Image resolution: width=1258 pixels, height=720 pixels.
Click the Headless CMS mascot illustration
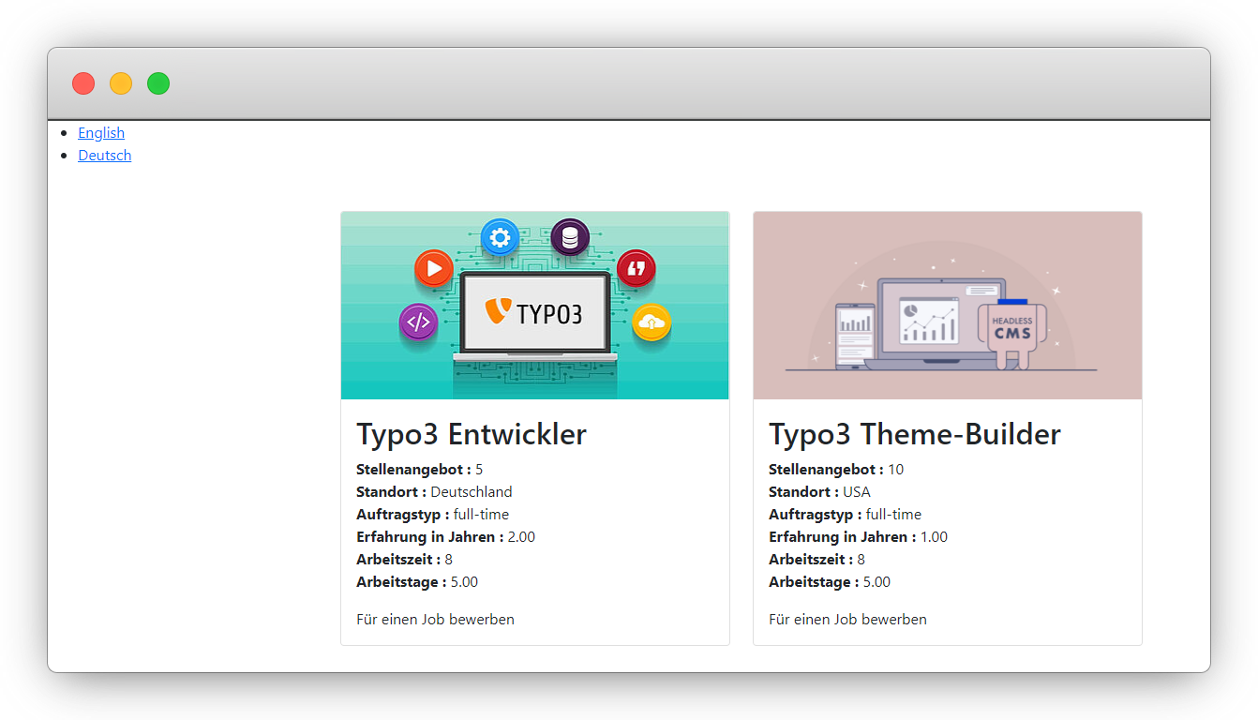point(1011,331)
